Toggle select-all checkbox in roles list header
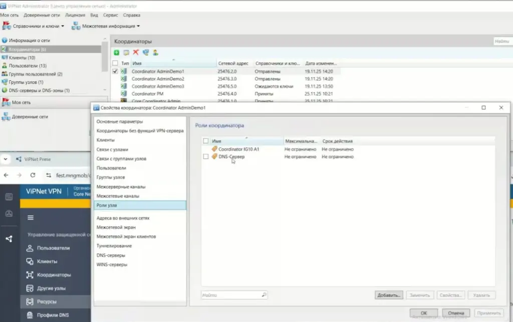513x322 pixels. coord(206,141)
